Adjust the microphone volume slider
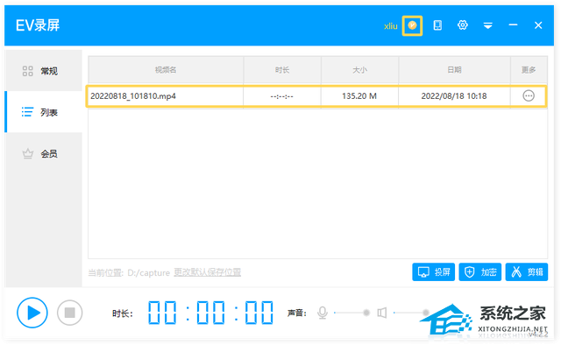 pyautogui.click(x=352, y=313)
